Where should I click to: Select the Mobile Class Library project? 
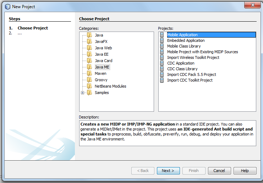tap(184, 46)
